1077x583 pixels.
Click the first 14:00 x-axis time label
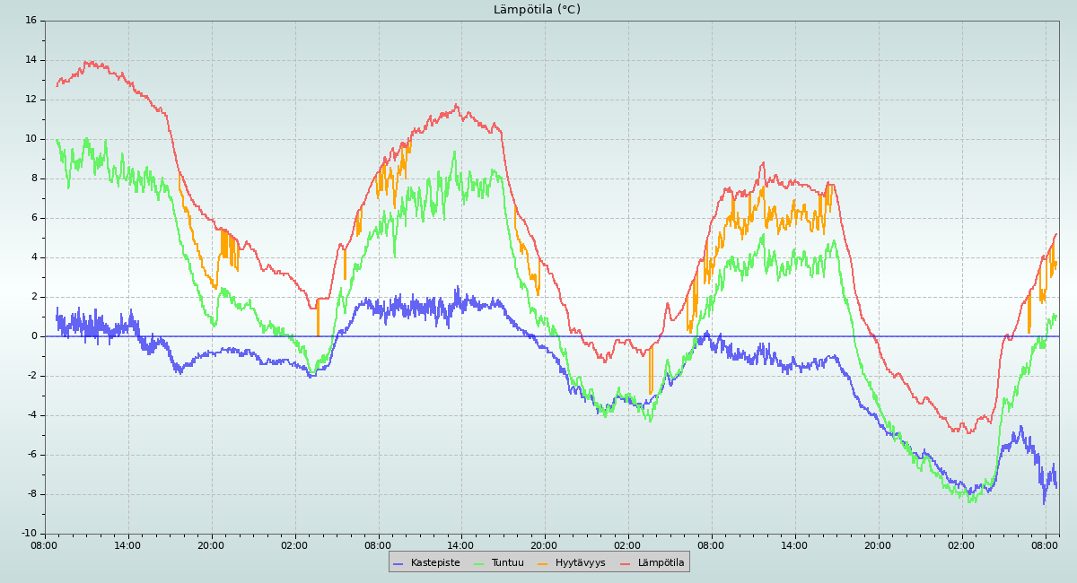point(127,544)
